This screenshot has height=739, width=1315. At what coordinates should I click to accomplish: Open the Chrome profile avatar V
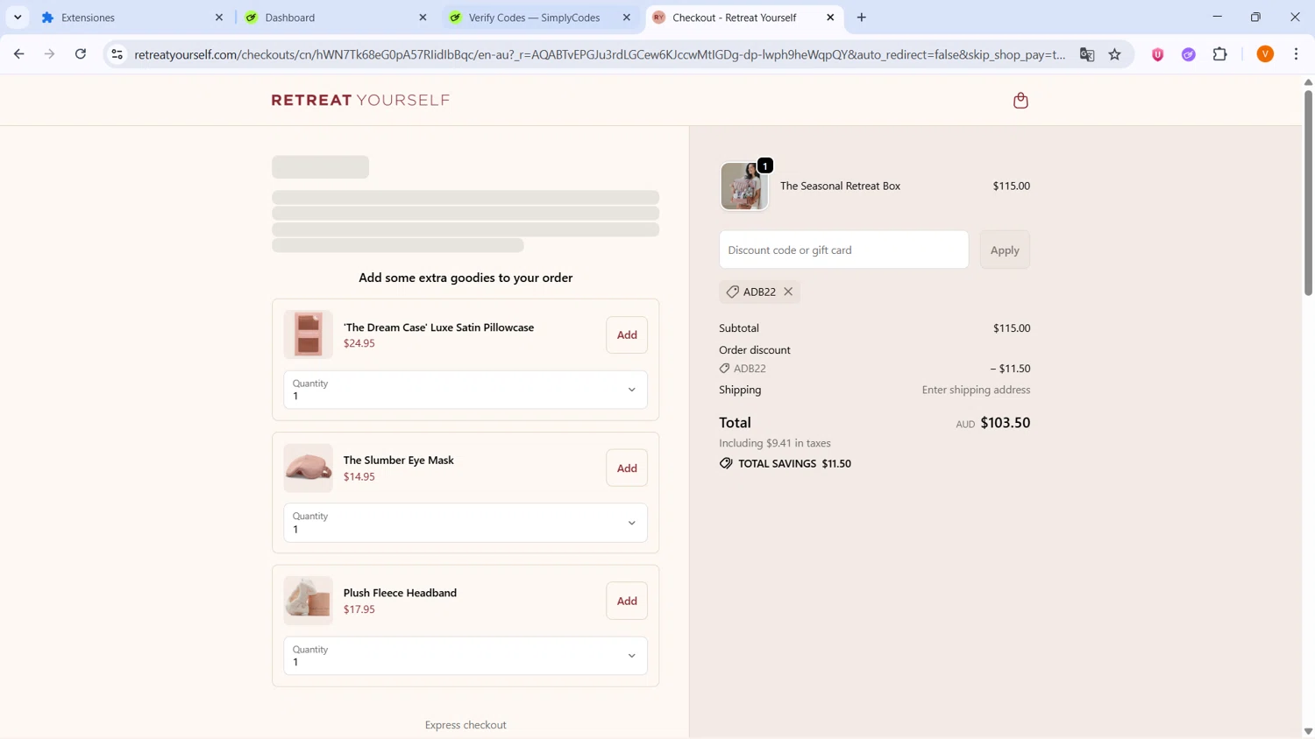[1265, 54]
